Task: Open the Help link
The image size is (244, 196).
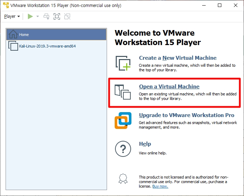Action: (x=145, y=144)
